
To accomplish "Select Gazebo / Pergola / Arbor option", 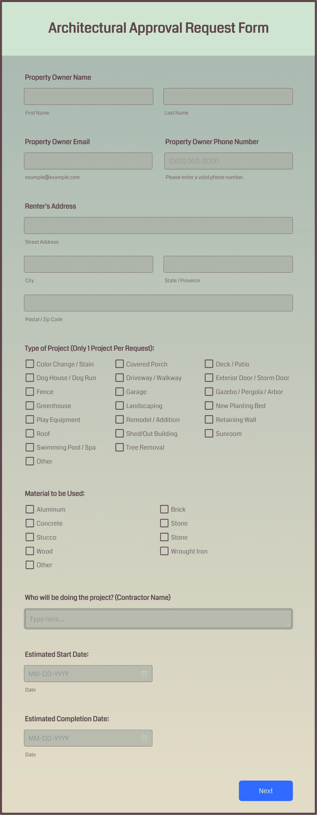I will (x=209, y=392).
